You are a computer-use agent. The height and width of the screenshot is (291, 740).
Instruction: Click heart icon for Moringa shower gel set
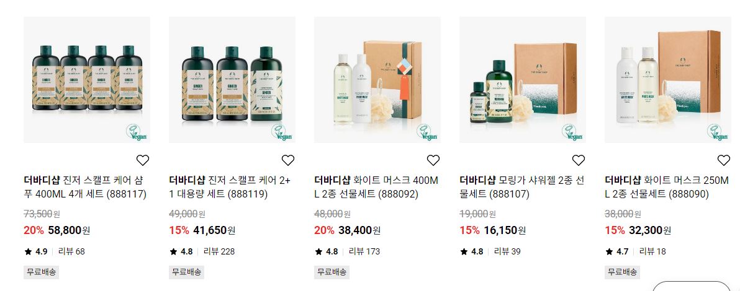(579, 160)
